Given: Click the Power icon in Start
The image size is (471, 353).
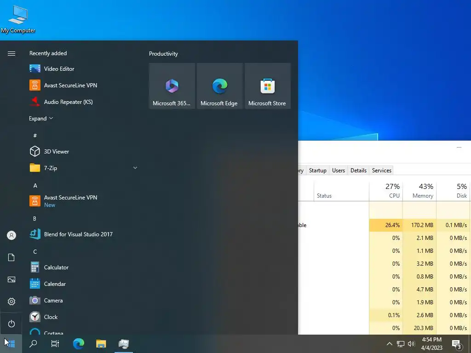Looking at the screenshot, I should [11, 324].
